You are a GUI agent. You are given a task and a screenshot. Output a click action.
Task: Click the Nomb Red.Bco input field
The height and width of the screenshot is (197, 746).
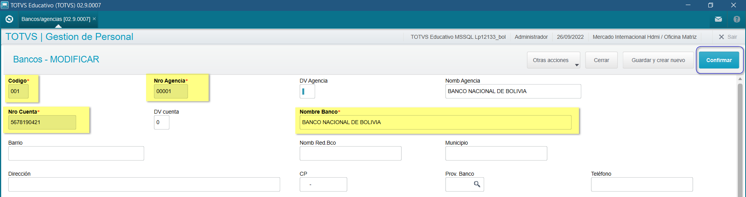click(x=350, y=153)
